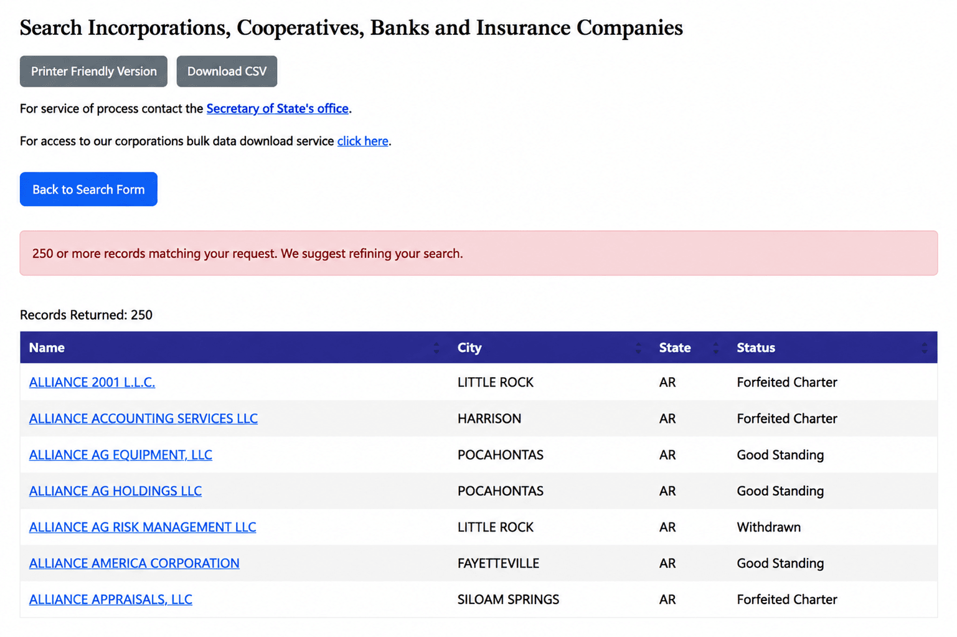957x637 pixels.
Task: Click POCAHONTAS for ALLIANCE AG EQUIPMENT, LLC
Action: coord(501,455)
